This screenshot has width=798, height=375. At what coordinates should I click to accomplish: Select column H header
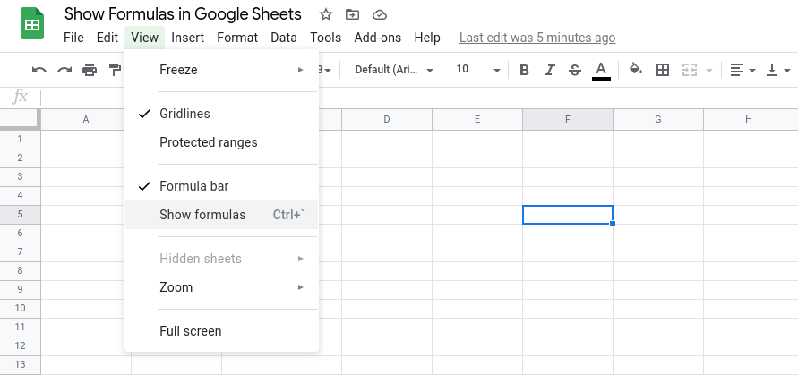749,120
